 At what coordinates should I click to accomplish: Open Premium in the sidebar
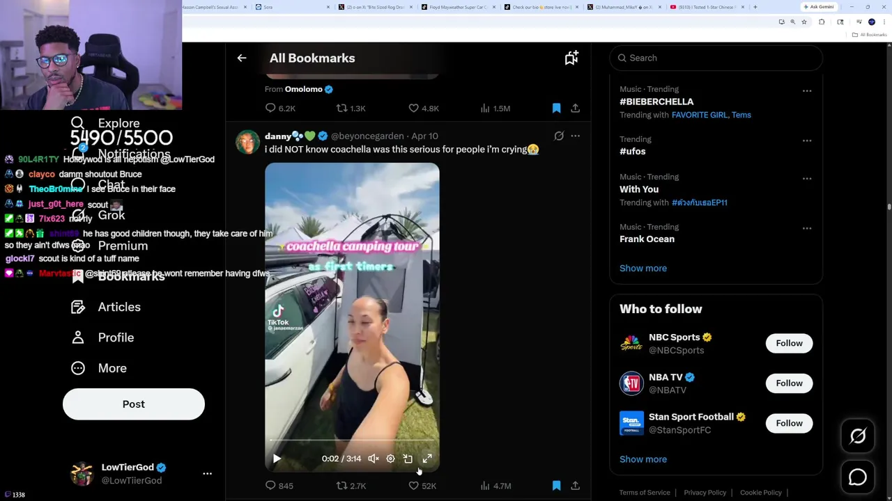pos(110,246)
